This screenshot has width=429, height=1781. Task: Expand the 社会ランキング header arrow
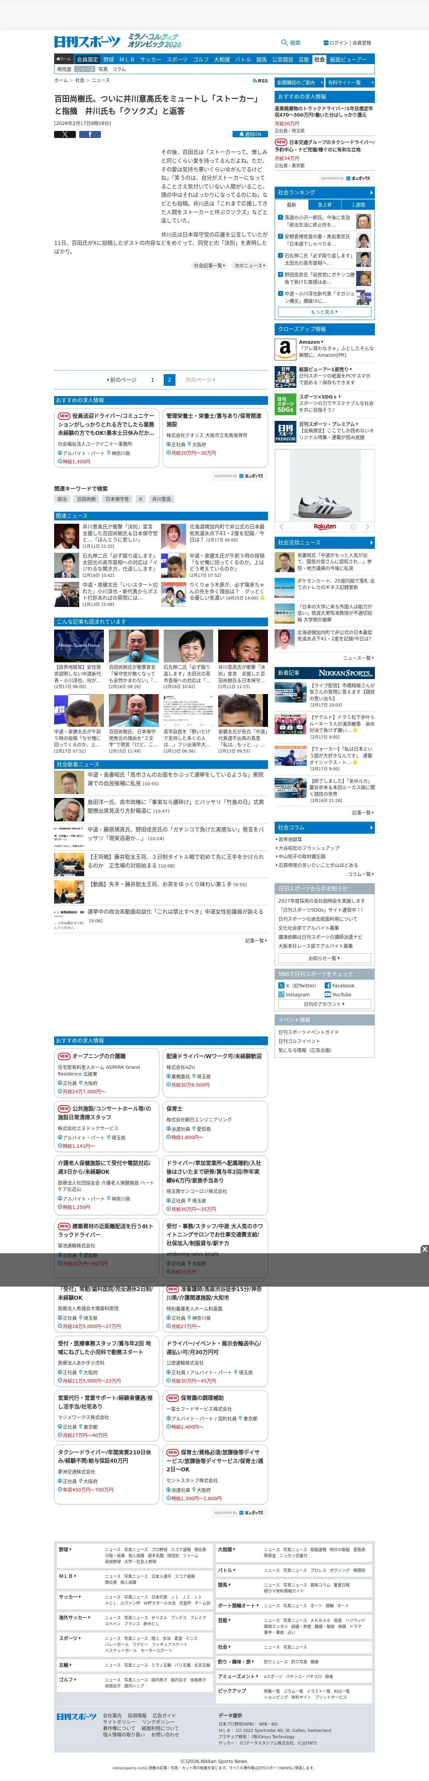371,192
